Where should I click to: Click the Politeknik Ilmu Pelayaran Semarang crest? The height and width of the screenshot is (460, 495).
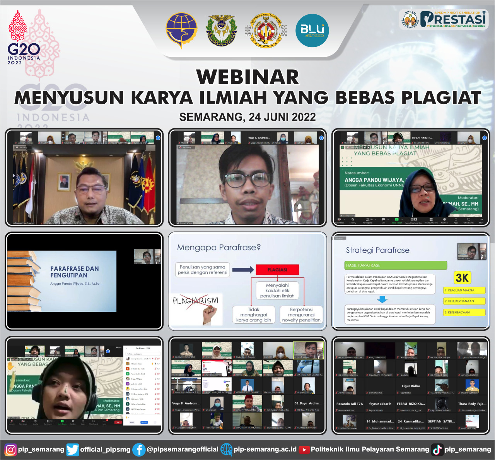coord(266,31)
